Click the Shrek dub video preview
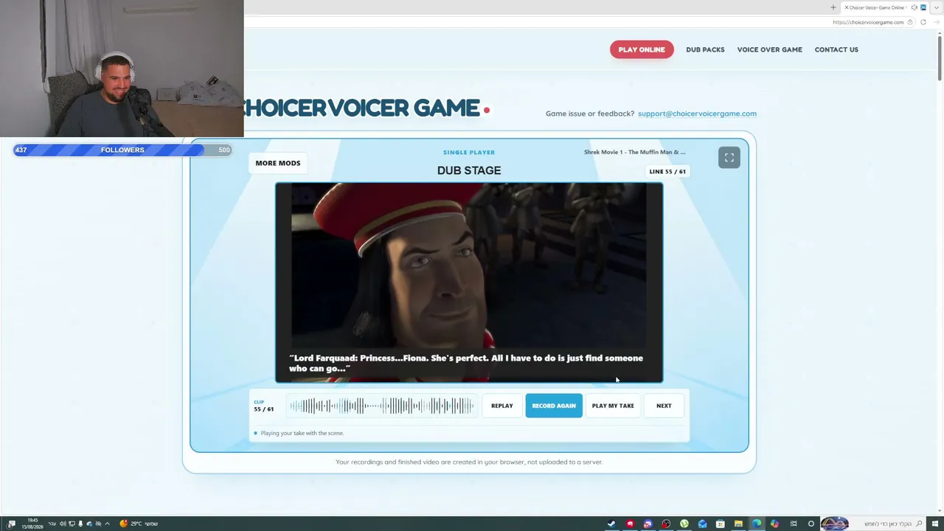 [469, 282]
